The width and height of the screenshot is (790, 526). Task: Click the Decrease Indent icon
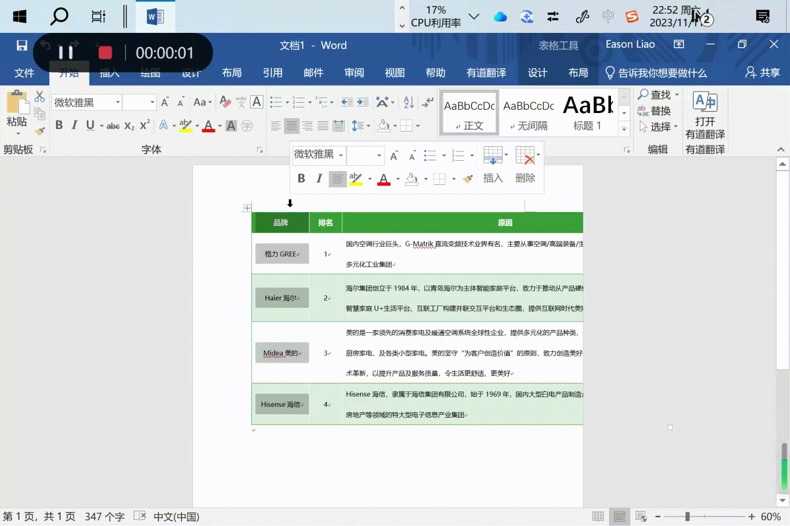[347, 102]
